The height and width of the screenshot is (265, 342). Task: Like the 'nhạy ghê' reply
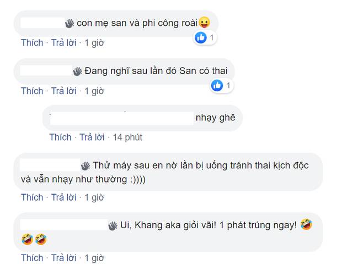[60, 137]
